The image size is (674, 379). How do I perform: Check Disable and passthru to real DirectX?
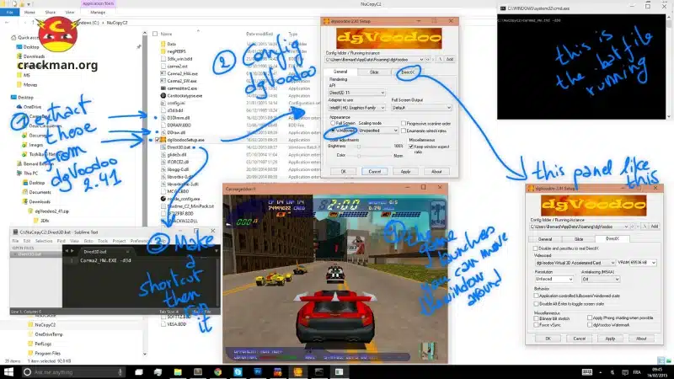click(536, 248)
